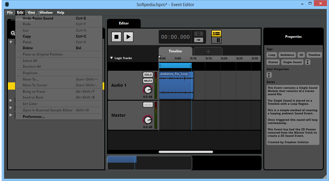Open Preferences from Edit menu

coord(59,117)
